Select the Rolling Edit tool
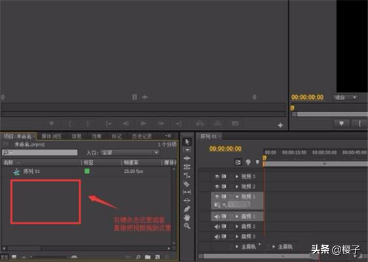 pyautogui.click(x=187, y=167)
